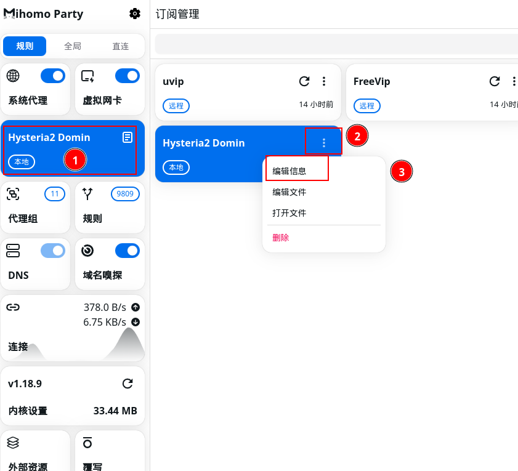Open the FreeVip three-dot options menu

[514, 81]
